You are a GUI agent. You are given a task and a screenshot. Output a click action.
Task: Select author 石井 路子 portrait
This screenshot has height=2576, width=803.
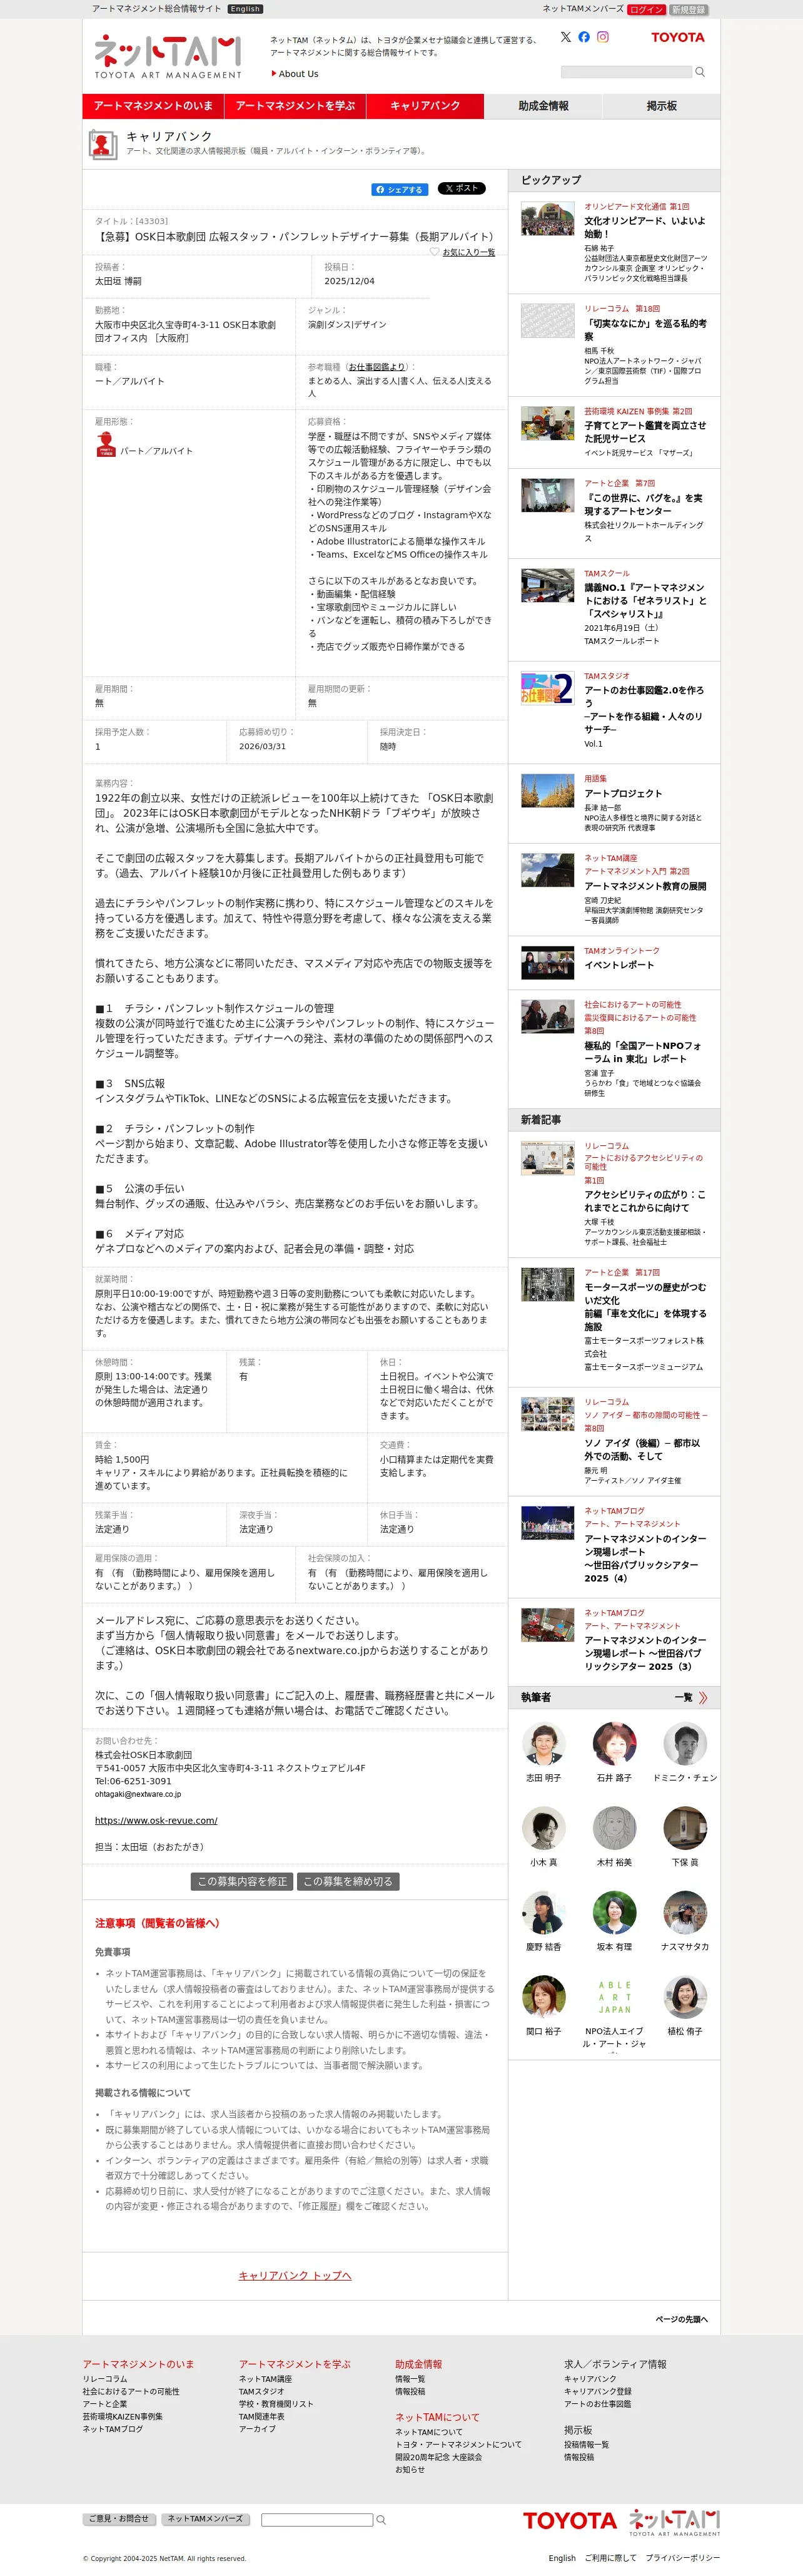tap(614, 1744)
